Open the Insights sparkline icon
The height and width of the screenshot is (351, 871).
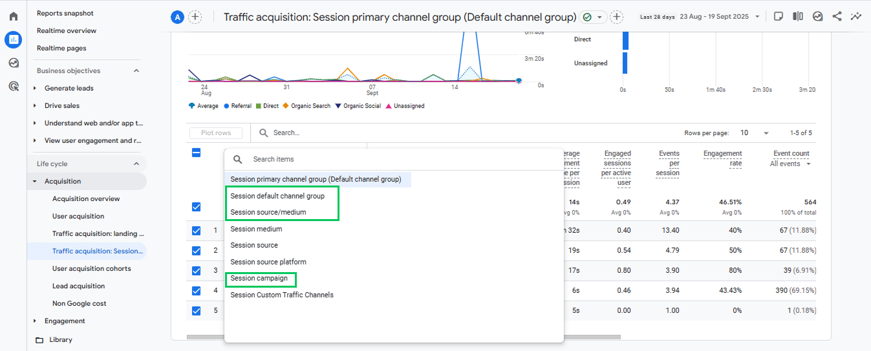point(856,16)
